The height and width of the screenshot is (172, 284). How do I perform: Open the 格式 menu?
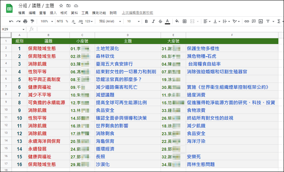pyautogui.click(x=63, y=13)
